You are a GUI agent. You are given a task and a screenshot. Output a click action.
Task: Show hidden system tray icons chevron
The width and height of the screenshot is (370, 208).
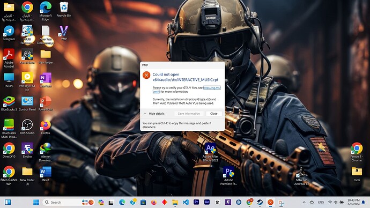(x=304, y=202)
